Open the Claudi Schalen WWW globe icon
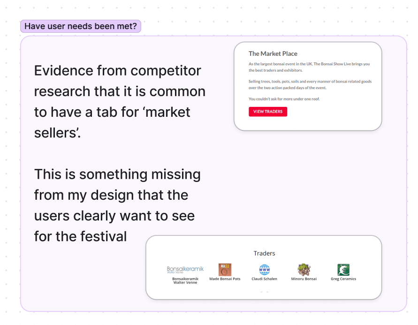Viewport: 418px width, 325px height. tap(264, 270)
